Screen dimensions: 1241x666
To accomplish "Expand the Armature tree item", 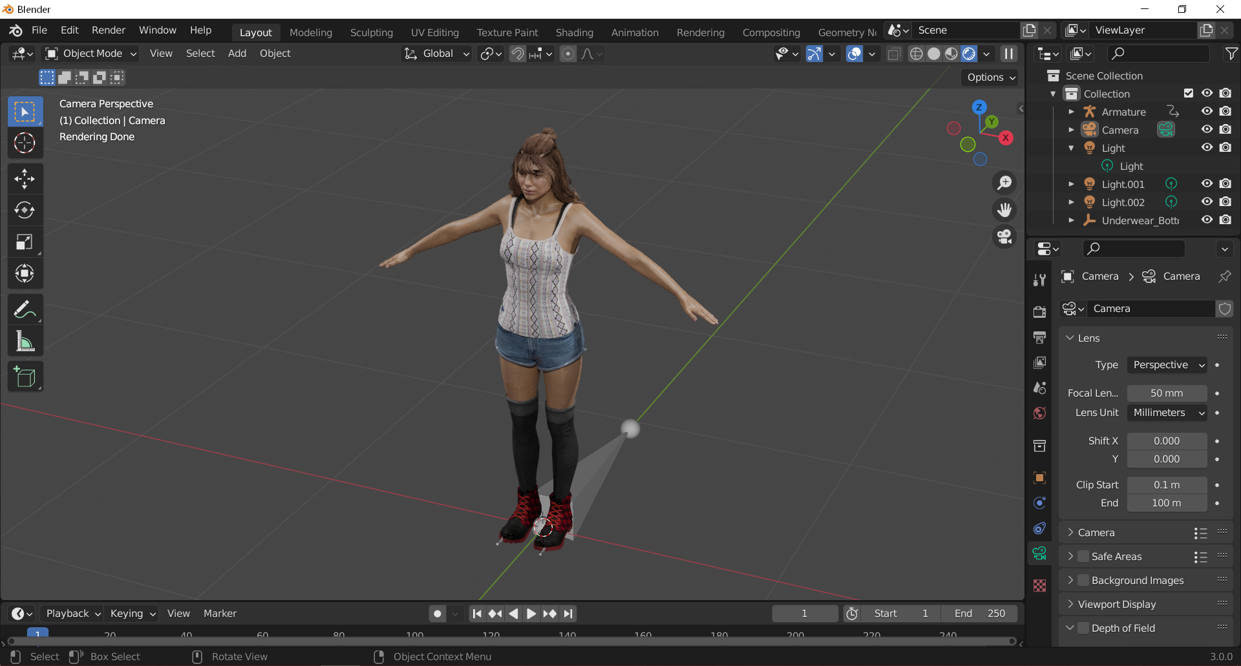I will point(1071,112).
